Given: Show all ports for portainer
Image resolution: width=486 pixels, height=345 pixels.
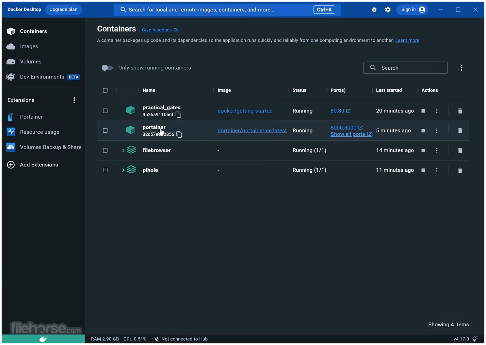Looking at the screenshot, I should tap(351, 134).
